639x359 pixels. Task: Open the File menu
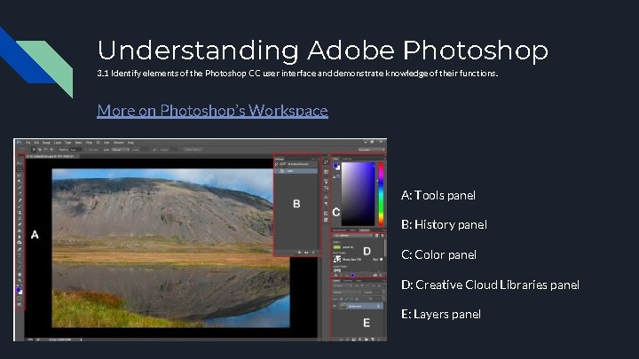point(28,143)
